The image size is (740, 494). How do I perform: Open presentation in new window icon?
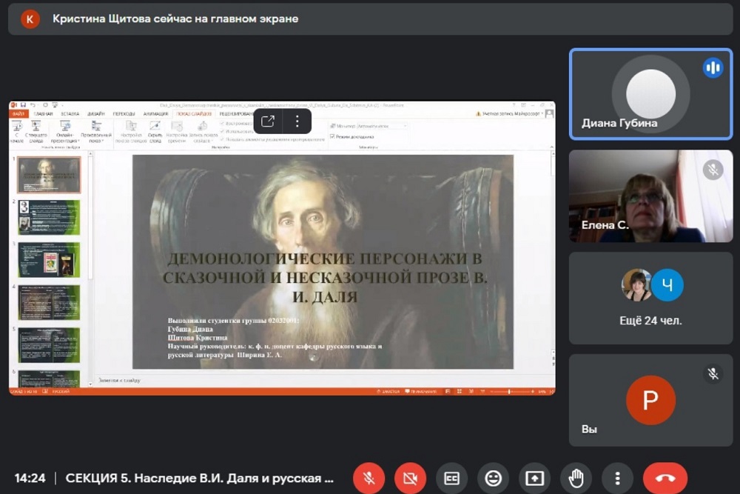pyautogui.click(x=268, y=121)
